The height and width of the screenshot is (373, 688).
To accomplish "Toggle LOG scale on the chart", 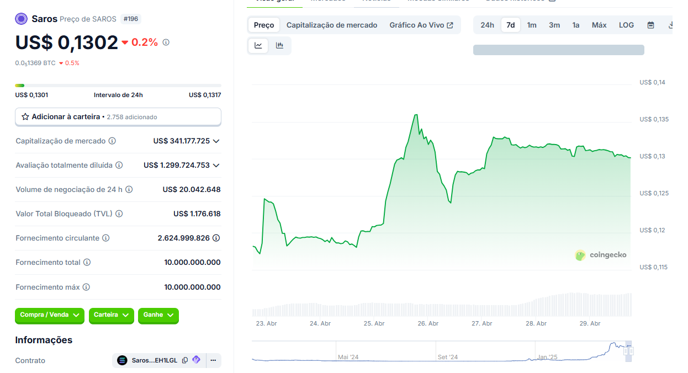I will [626, 25].
